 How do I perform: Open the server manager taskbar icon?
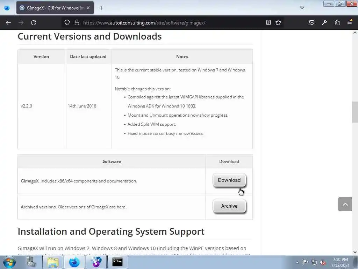pos(31,262)
